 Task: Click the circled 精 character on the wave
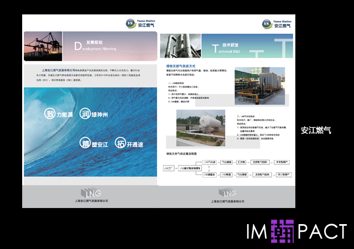pyautogui.click(x=85, y=143)
